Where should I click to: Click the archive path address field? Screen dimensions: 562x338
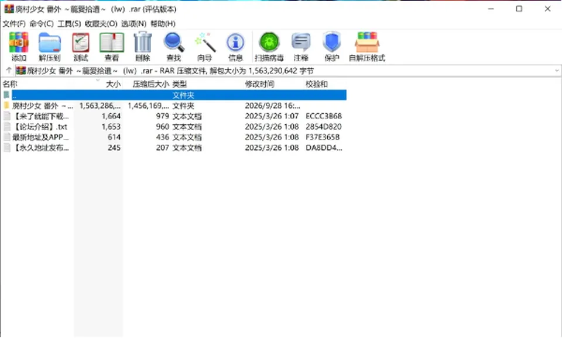click(x=287, y=71)
